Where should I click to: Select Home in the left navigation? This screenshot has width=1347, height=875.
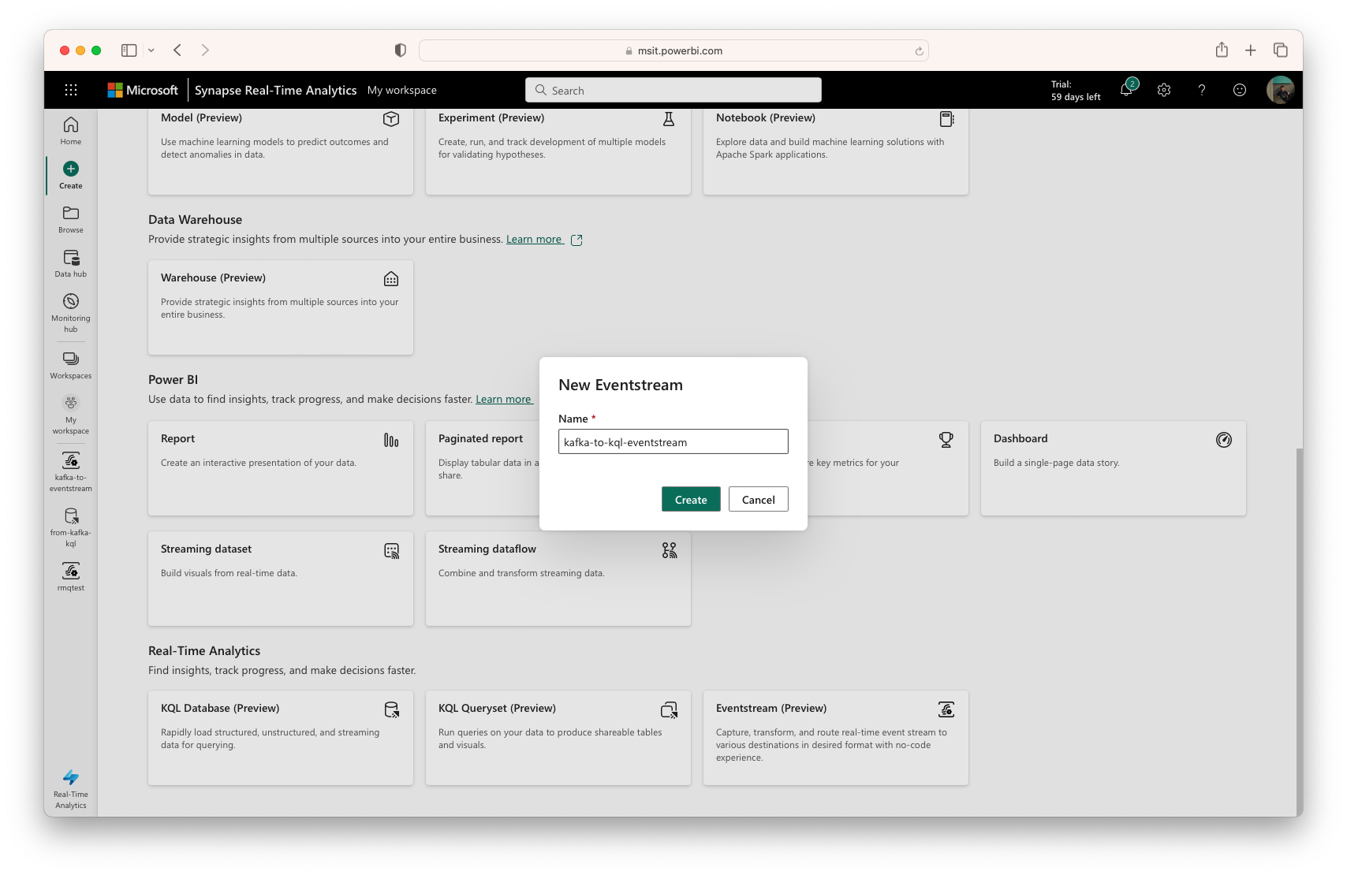point(70,130)
